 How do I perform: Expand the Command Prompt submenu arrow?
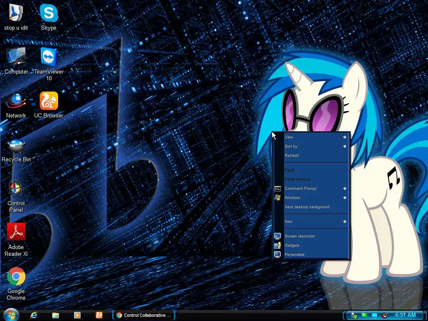click(x=345, y=189)
